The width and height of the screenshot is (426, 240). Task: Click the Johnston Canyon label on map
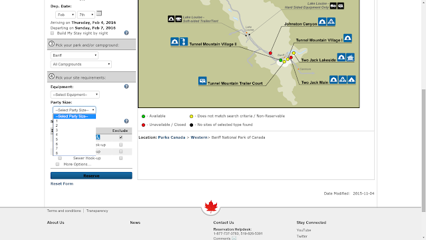[300, 24]
